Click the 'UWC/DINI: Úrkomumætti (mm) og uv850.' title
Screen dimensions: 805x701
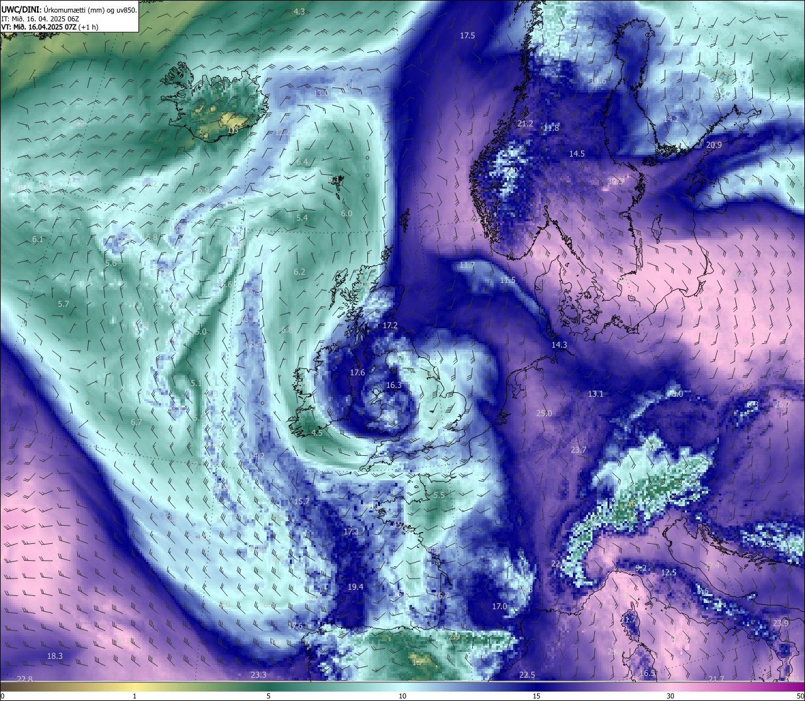click(x=69, y=9)
